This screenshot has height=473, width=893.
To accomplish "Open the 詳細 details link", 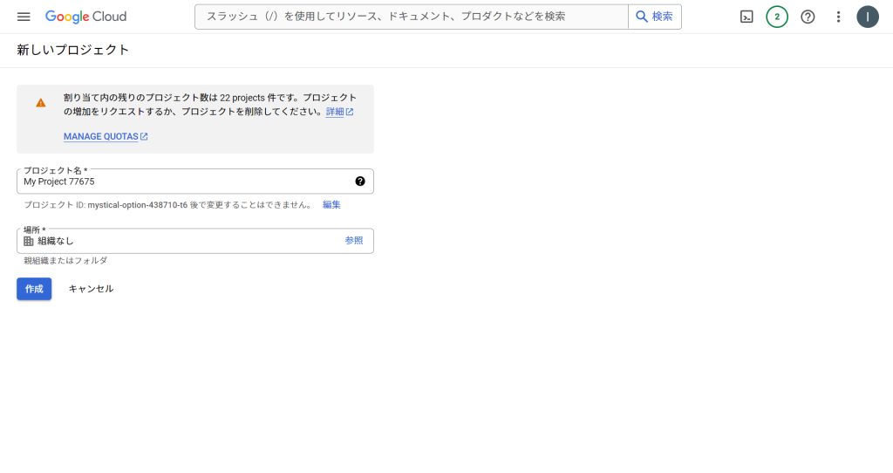I will point(339,112).
